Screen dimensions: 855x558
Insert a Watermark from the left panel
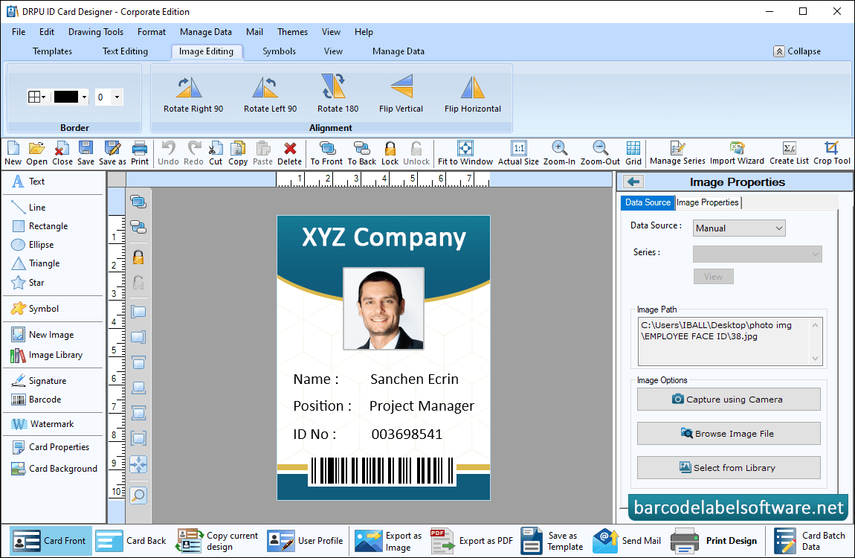pos(42,424)
